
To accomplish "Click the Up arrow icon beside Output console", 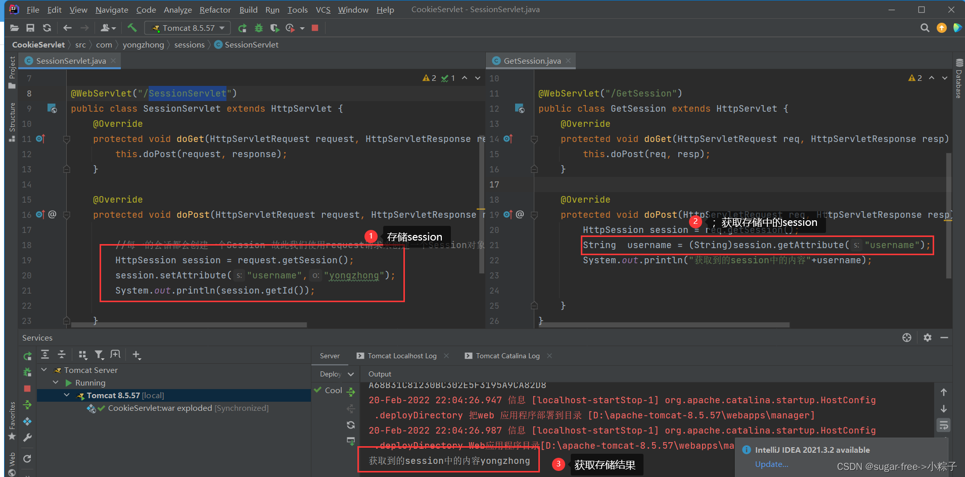I will (x=944, y=392).
